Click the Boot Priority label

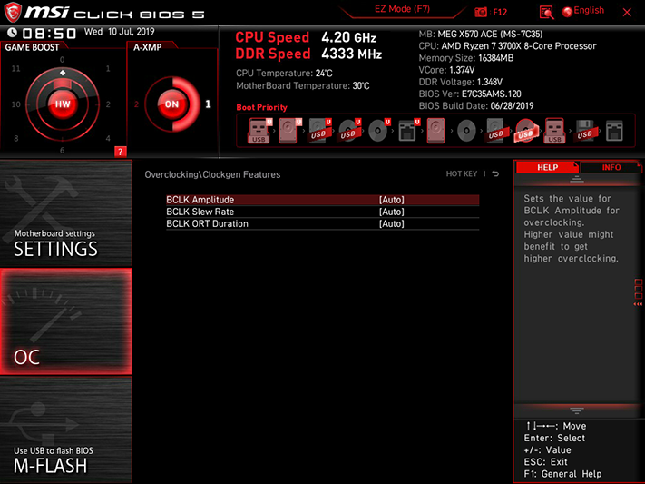coord(261,107)
